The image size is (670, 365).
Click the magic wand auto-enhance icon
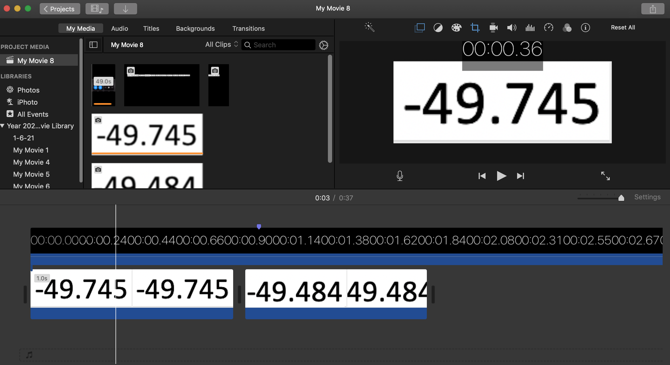(369, 27)
